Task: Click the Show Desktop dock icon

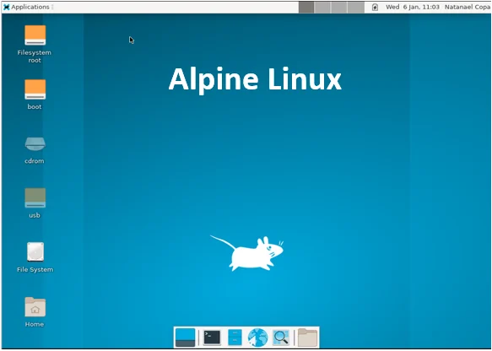Action: coord(185,337)
